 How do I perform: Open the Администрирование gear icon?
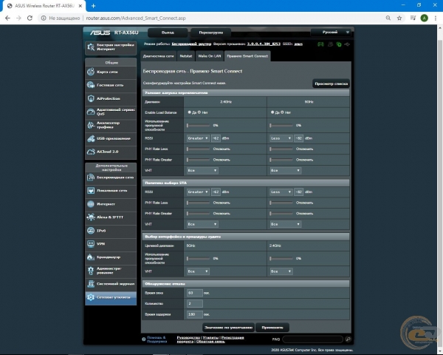(91, 271)
